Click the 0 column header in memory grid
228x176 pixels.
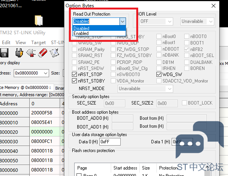(45, 103)
